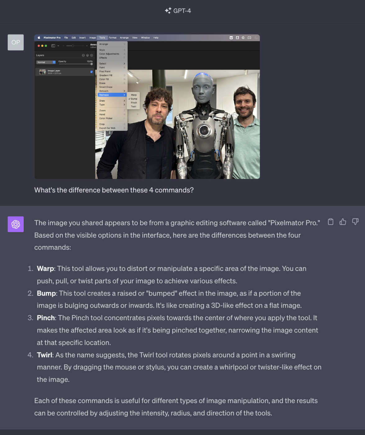Expand the Reshape submenu entry
The height and width of the screenshot is (435, 365).
(112, 95)
